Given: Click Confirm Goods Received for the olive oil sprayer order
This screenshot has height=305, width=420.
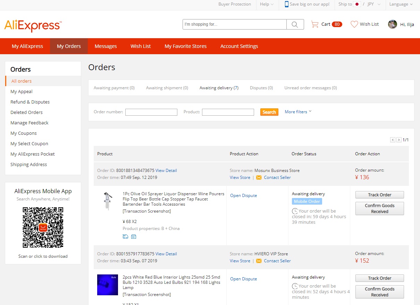Looking at the screenshot, I should (379, 208).
